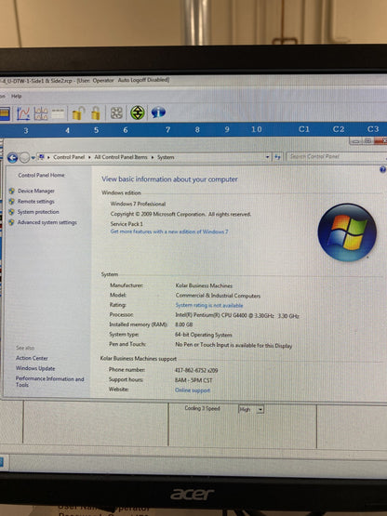Click the 8AM - 5PM CST support hours

(193, 380)
